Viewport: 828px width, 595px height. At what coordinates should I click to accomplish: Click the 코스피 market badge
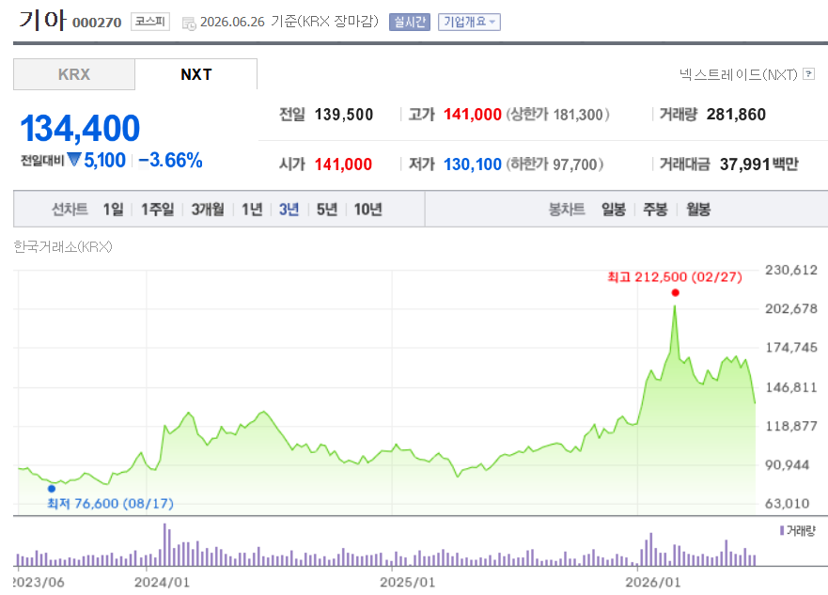point(150,21)
